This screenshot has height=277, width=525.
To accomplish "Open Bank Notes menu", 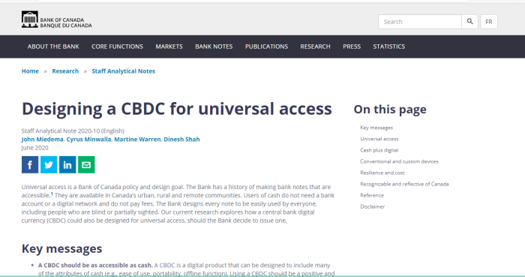I will pyautogui.click(x=214, y=47).
